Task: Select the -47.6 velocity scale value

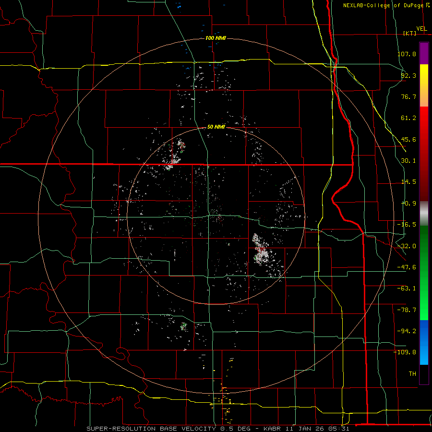Action: [x=407, y=267]
